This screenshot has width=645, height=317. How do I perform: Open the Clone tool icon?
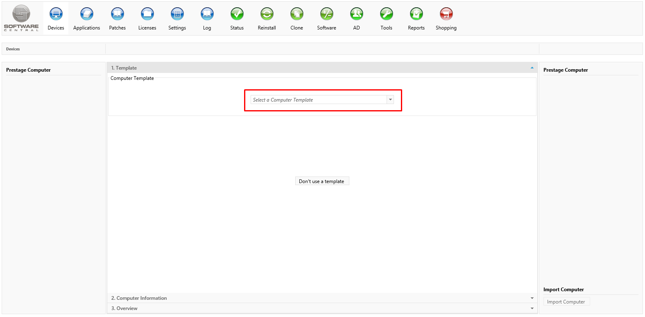(296, 14)
